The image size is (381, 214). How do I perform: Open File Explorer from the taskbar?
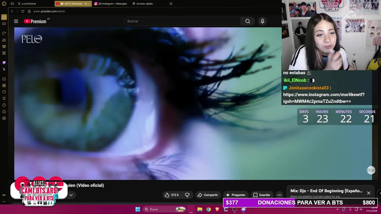click(x=200, y=209)
